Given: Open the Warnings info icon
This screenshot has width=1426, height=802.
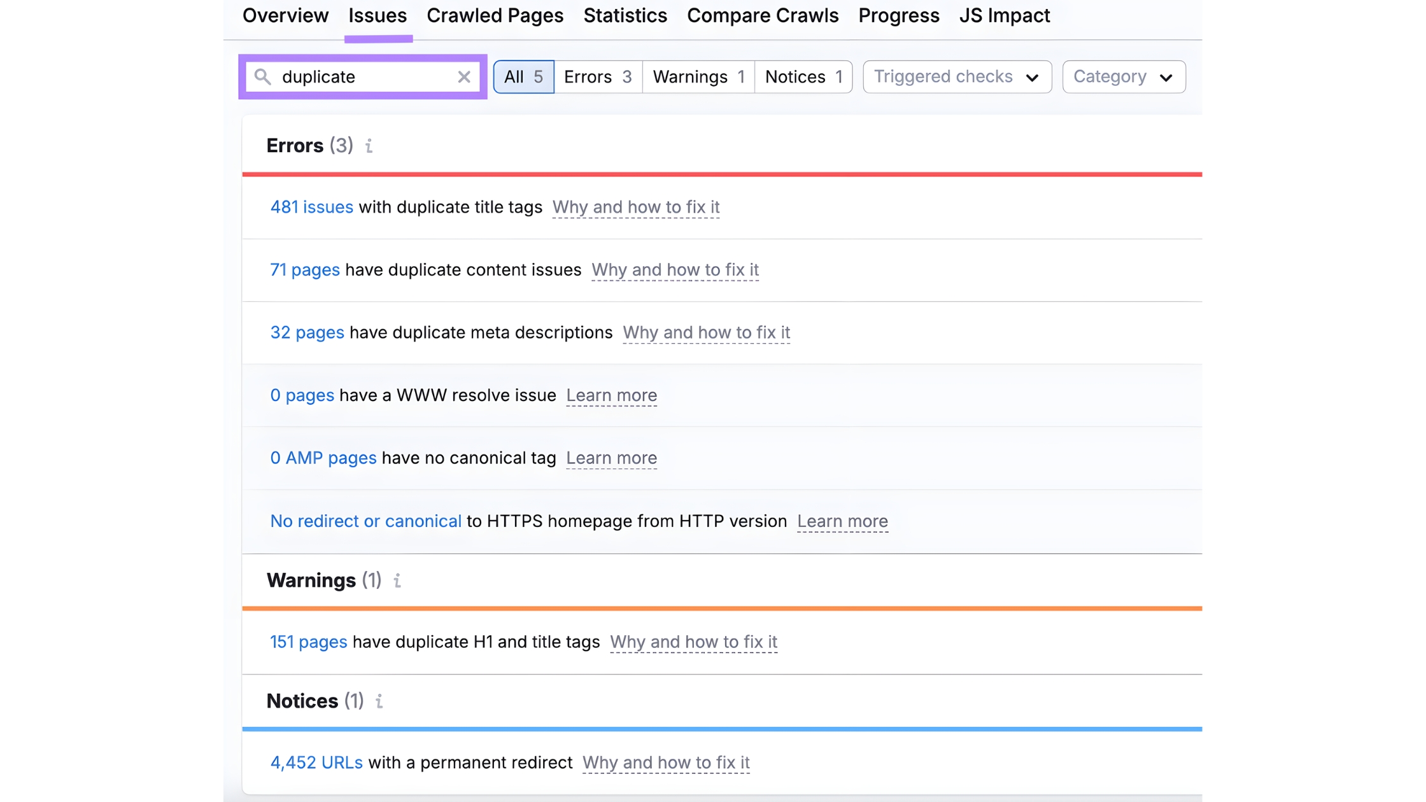Looking at the screenshot, I should tap(397, 580).
